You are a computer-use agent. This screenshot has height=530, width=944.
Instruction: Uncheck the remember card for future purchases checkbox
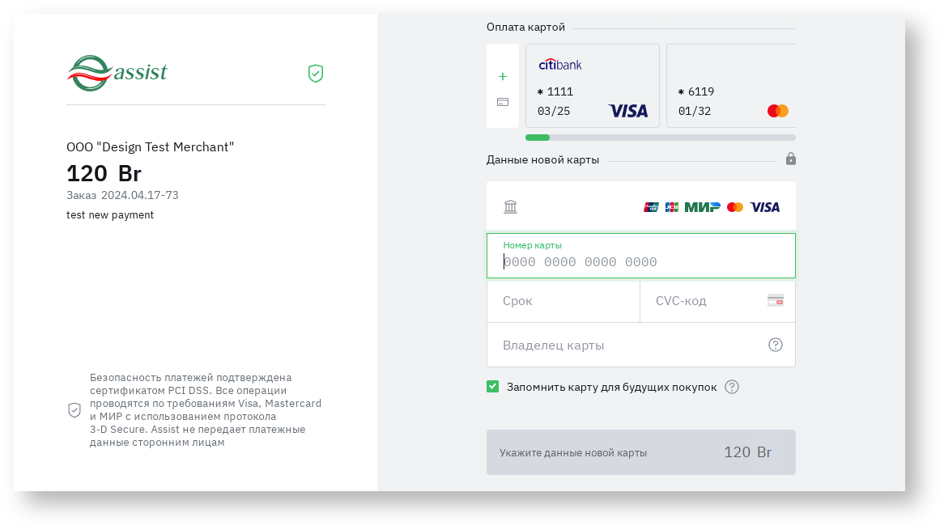click(492, 387)
